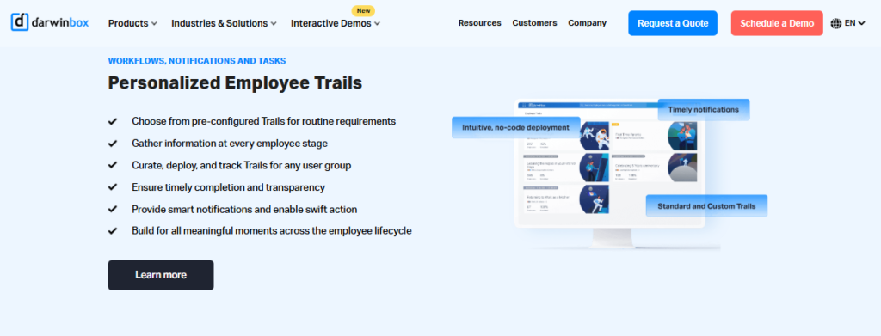881x336 pixels.
Task: Expand Interactive Demos menu
Action: coord(336,23)
